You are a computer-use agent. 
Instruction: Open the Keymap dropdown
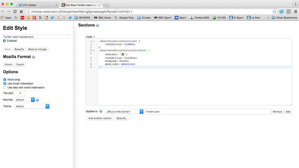tap(25, 100)
